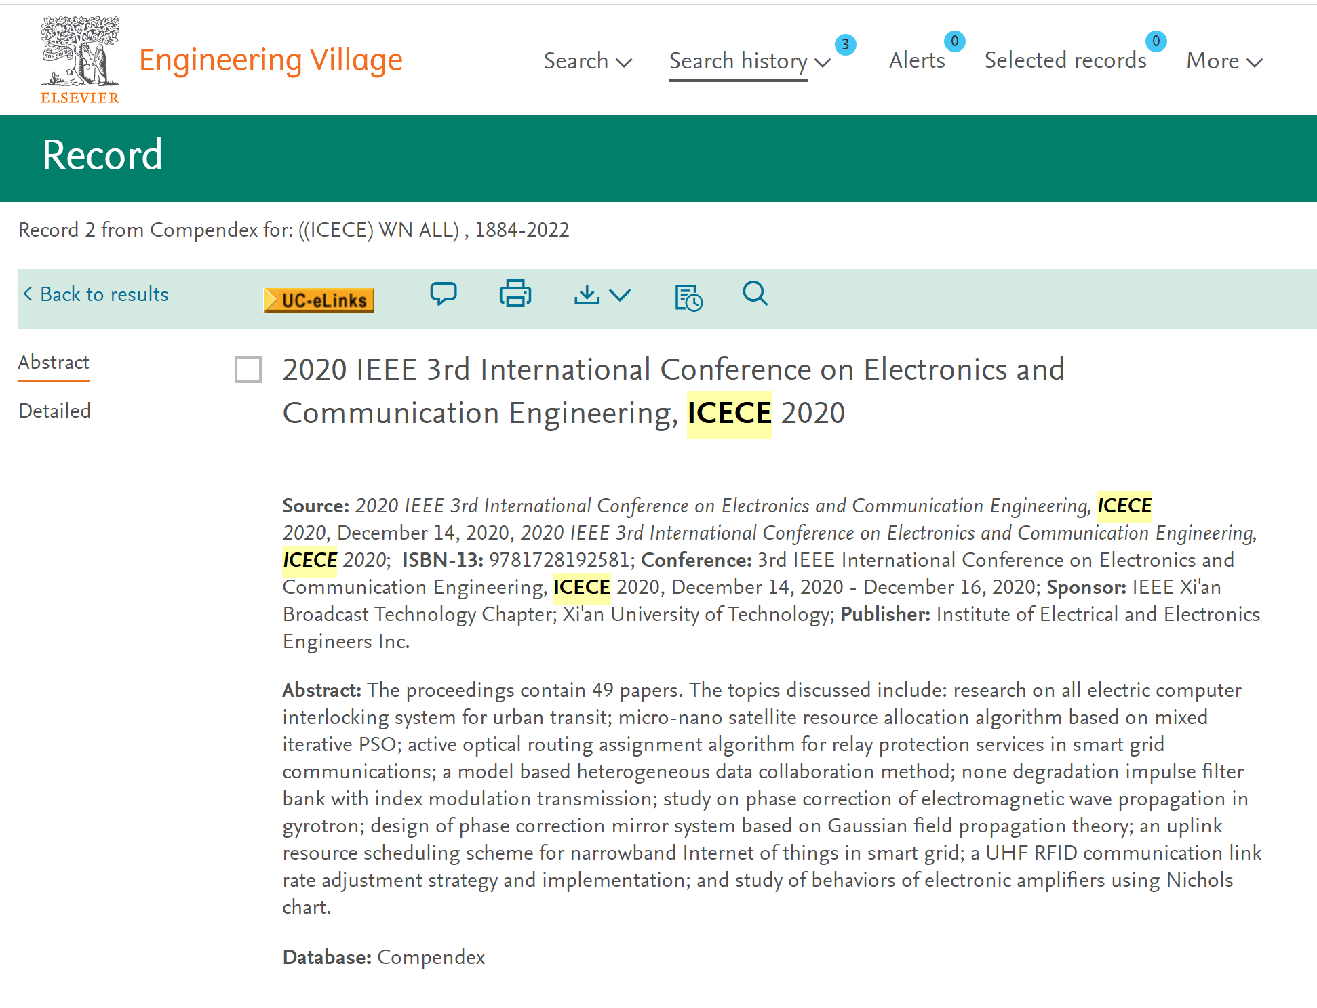Open Selected records page
1317x1008 pixels.
[1065, 60]
